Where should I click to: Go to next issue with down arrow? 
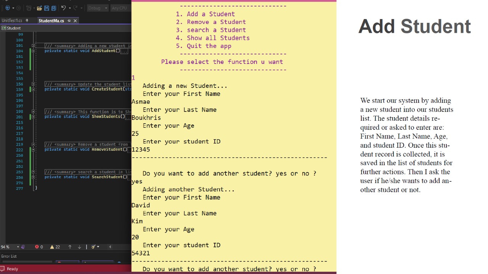click(x=79, y=247)
